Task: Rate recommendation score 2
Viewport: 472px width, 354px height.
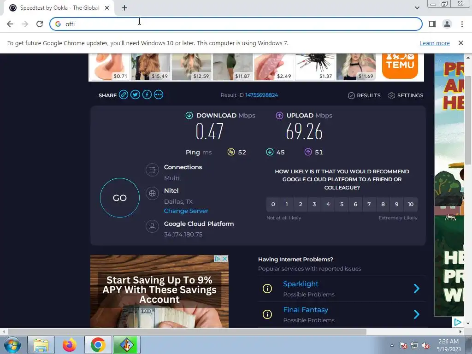Action: click(301, 204)
